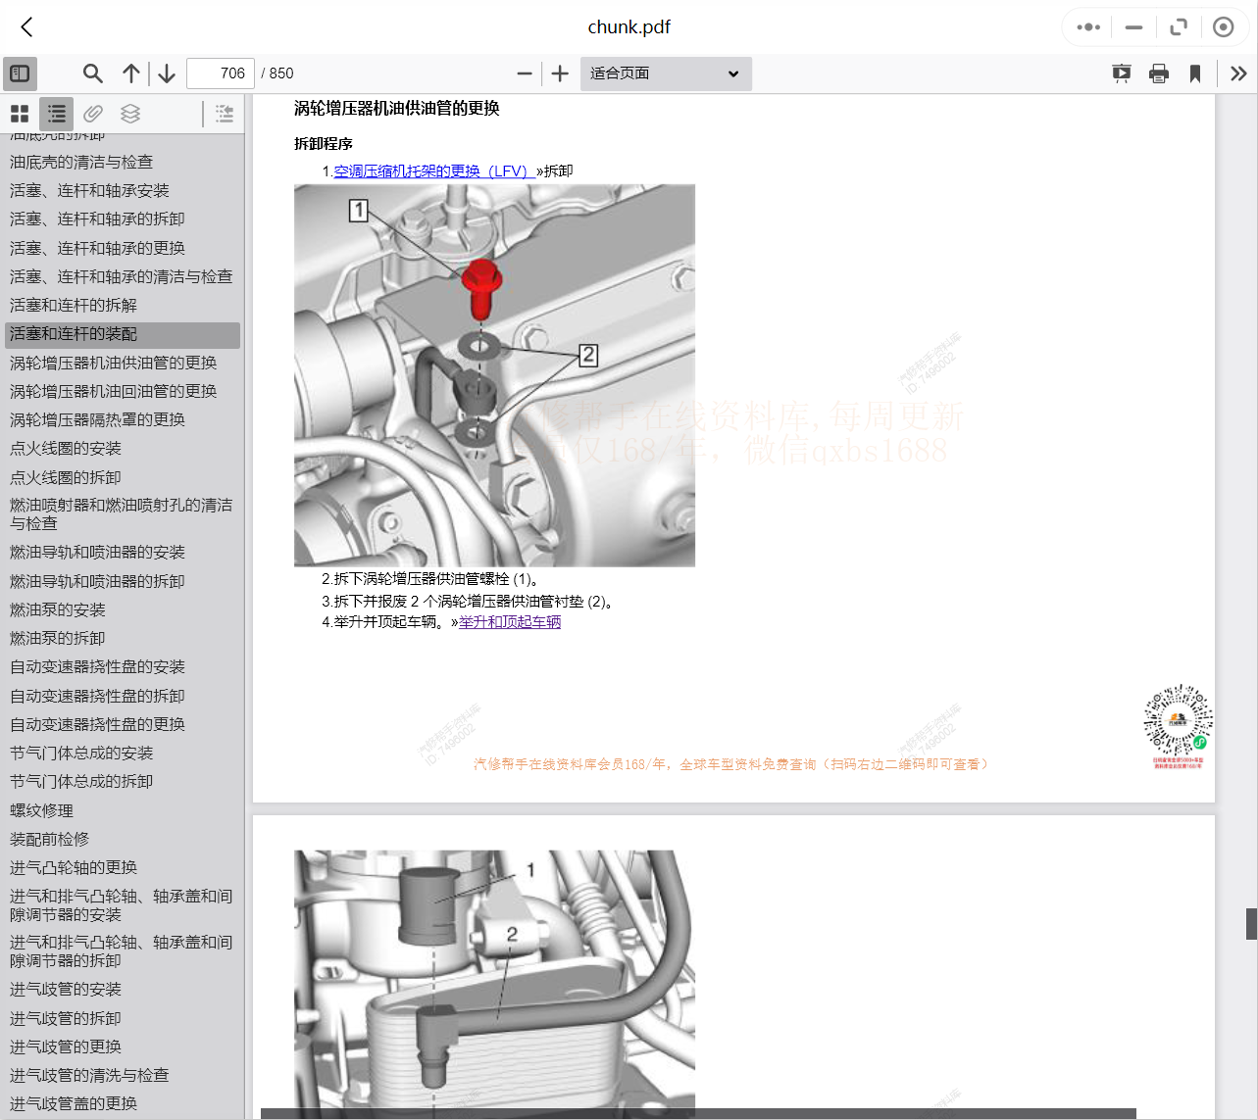Locate current outline item in sidebar
Viewport: 1258px width, 1120px height.
coord(224,114)
